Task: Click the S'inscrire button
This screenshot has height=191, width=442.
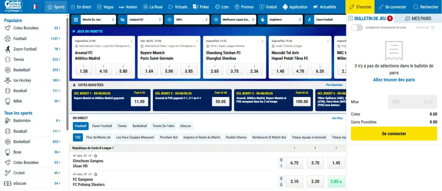Action: pyautogui.click(x=360, y=7)
